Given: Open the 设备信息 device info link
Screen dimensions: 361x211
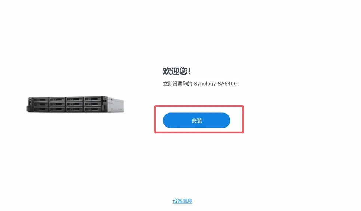Looking at the screenshot, I should (x=182, y=201).
